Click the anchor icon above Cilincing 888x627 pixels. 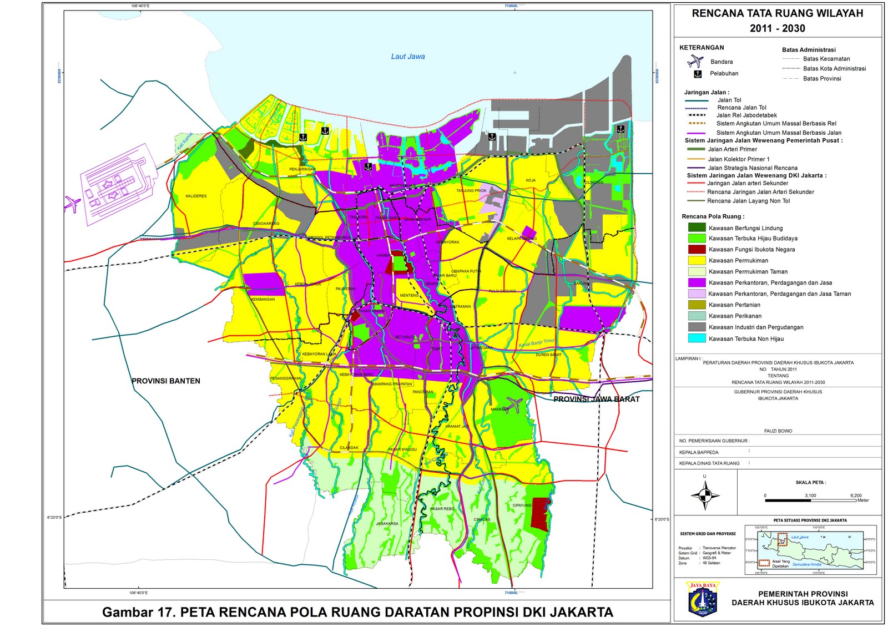pos(621,129)
